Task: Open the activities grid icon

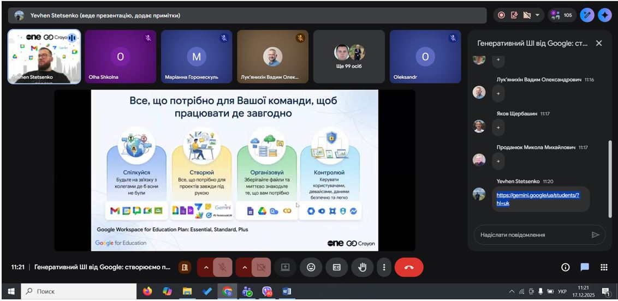Action: pyautogui.click(x=604, y=267)
